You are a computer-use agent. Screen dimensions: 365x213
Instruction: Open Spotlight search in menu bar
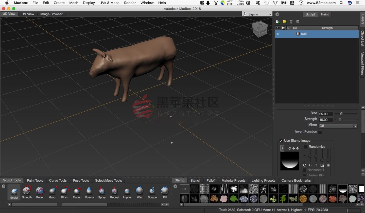(x=341, y=3)
